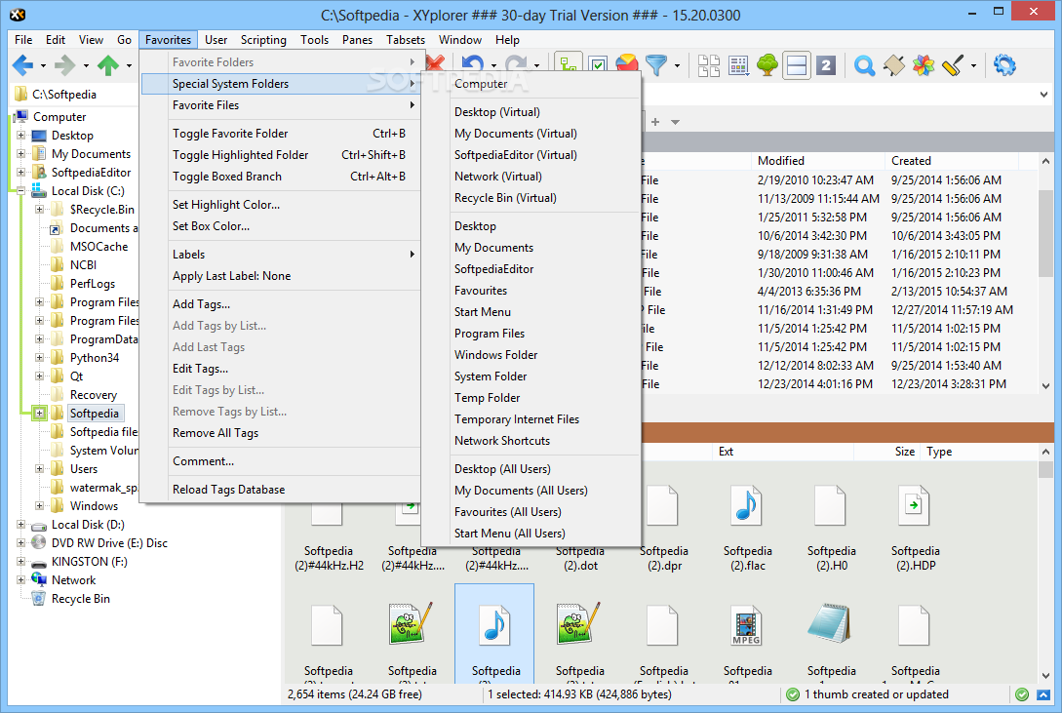This screenshot has height=713, width=1062.
Task: Click the blue Back arrow toolbar icon
Action: point(22,65)
